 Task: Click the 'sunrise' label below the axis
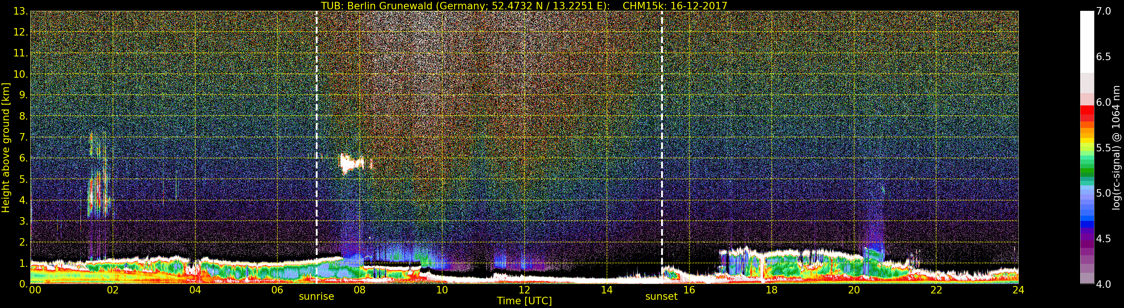coord(316,297)
